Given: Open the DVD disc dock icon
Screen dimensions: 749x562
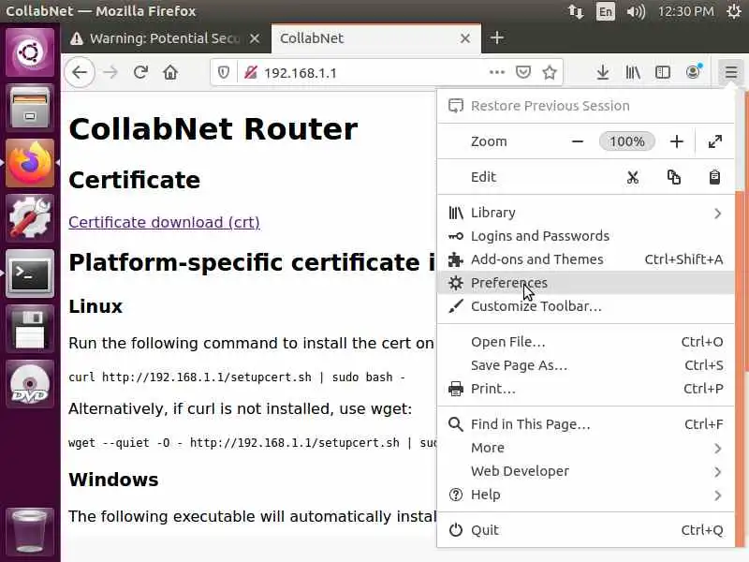Looking at the screenshot, I should click(30, 384).
